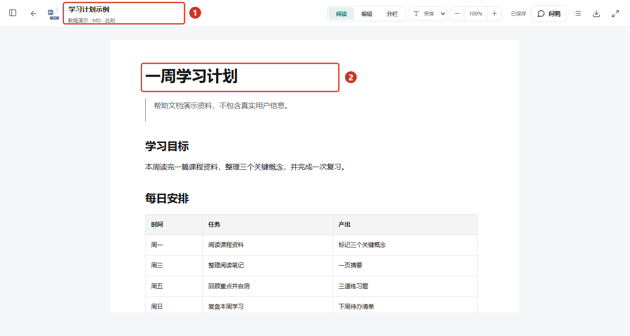This screenshot has width=630, height=336.
Task: Switch to 分栏 mode
Action: coord(392,14)
